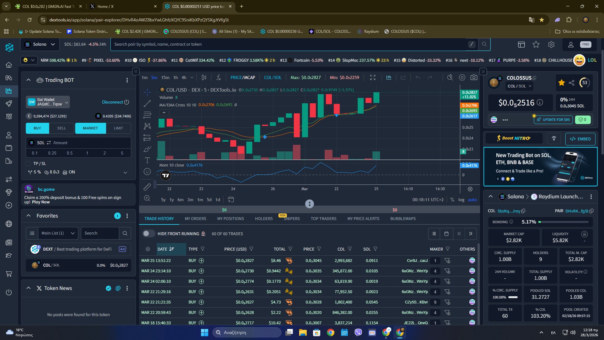604x340 pixels.
Task: Collapse the Trading BOT panel
Action: pyautogui.click(x=29, y=80)
